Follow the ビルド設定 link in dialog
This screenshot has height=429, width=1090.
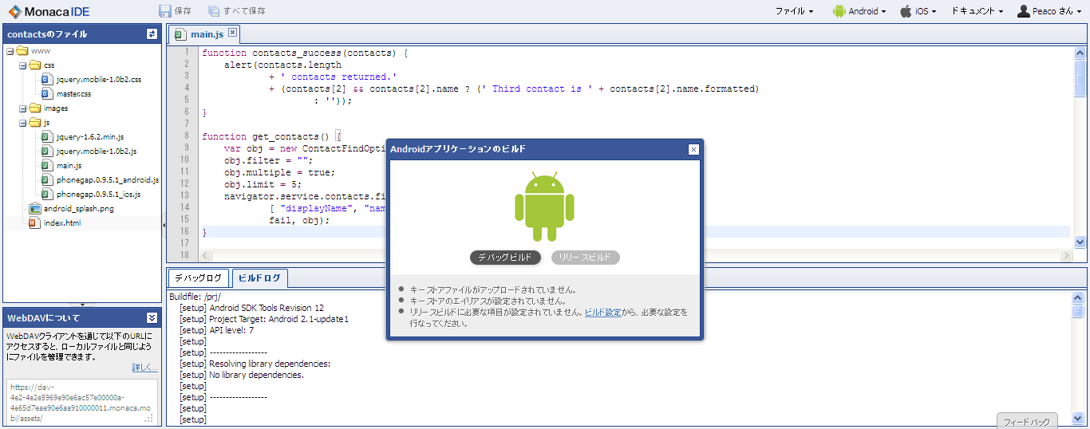click(602, 313)
